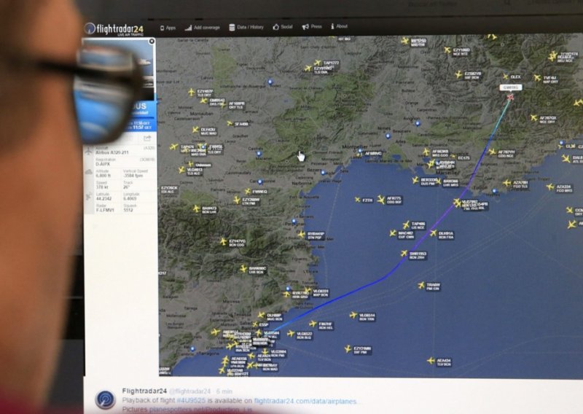
Task: Select the RYR4449 aircraft icon
Action: tap(301, 234)
